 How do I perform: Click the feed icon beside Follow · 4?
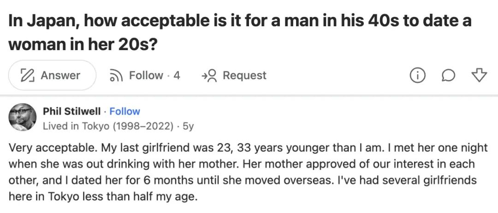115,75
